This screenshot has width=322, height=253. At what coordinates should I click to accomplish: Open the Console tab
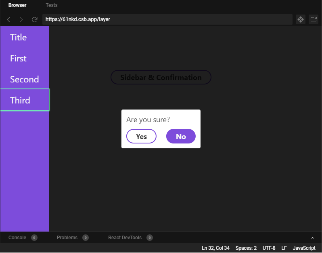click(17, 238)
